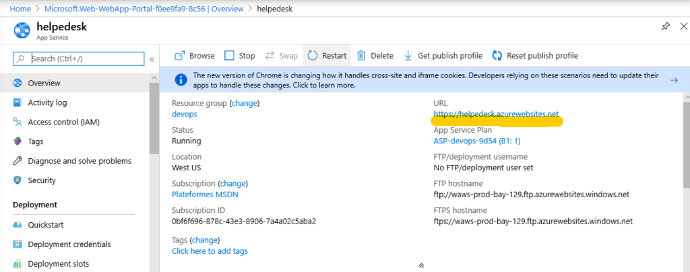The width and height of the screenshot is (690, 272).
Task: Open Security in the sidebar
Action: [75, 180]
